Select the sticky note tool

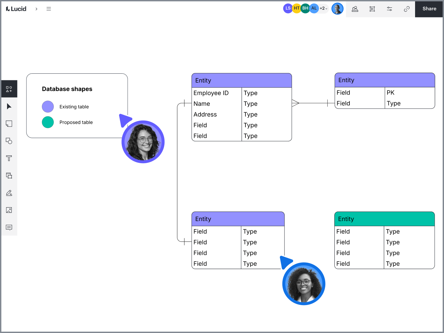[9, 124]
